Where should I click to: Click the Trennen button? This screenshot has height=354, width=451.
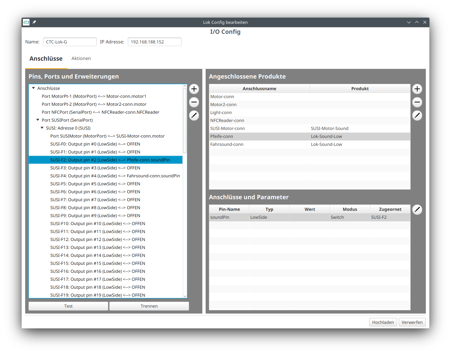(x=149, y=306)
